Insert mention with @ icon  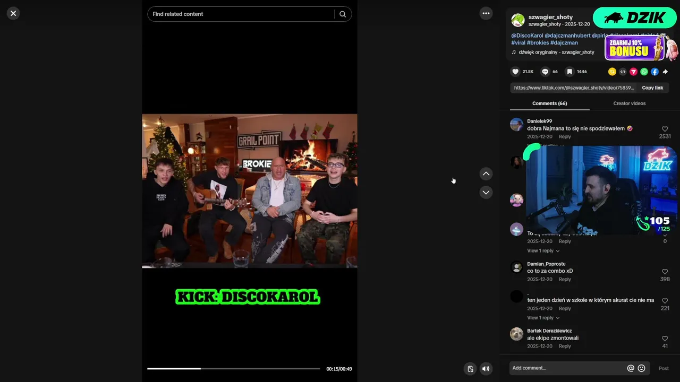(x=631, y=368)
